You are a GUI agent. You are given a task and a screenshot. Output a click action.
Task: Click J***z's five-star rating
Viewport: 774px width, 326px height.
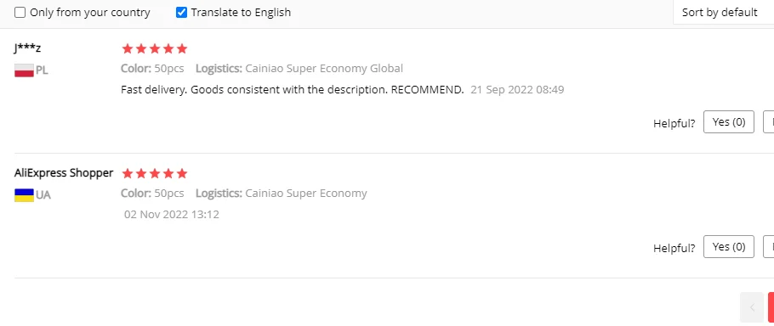click(155, 48)
